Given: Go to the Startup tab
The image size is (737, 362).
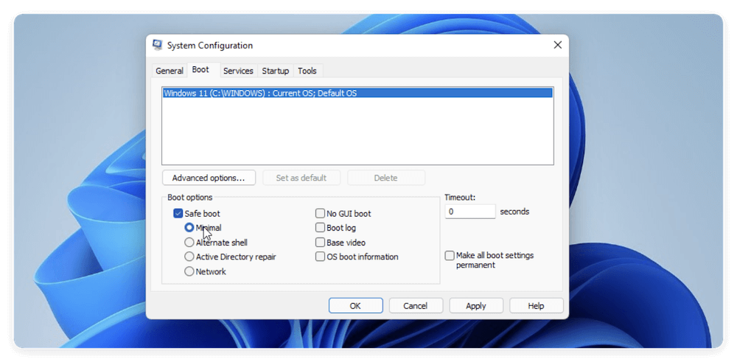Looking at the screenshot, I should click(x=276, y=71).
